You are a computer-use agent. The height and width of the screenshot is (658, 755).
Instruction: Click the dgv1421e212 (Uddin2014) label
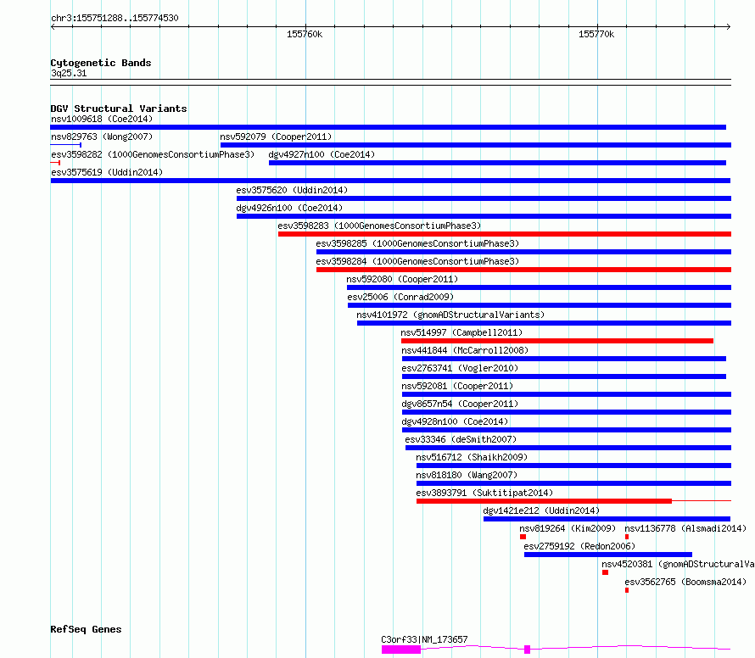(541, 510)
